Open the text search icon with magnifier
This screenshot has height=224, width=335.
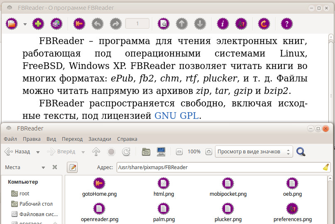(164, 24)
